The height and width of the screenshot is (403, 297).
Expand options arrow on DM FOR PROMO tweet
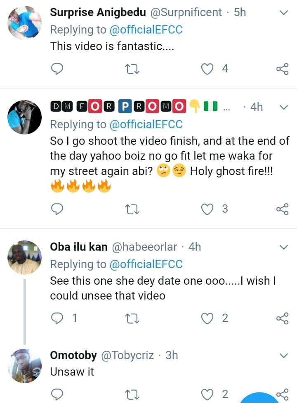click(x=283, y=107)
